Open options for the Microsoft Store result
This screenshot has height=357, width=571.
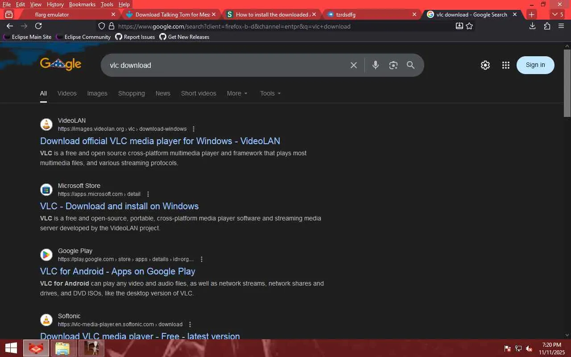coord(148,194)
